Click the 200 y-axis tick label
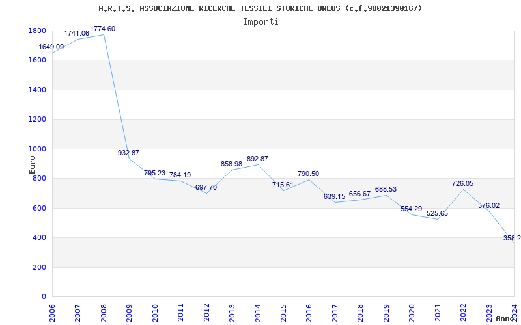 coord(40,268)
